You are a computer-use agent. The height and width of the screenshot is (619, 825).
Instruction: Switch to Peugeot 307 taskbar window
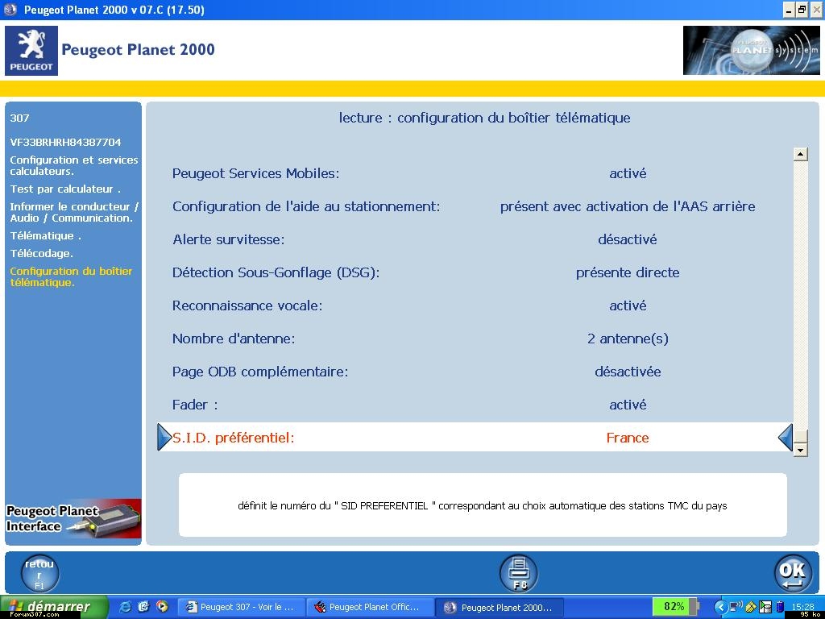(240, 607)
